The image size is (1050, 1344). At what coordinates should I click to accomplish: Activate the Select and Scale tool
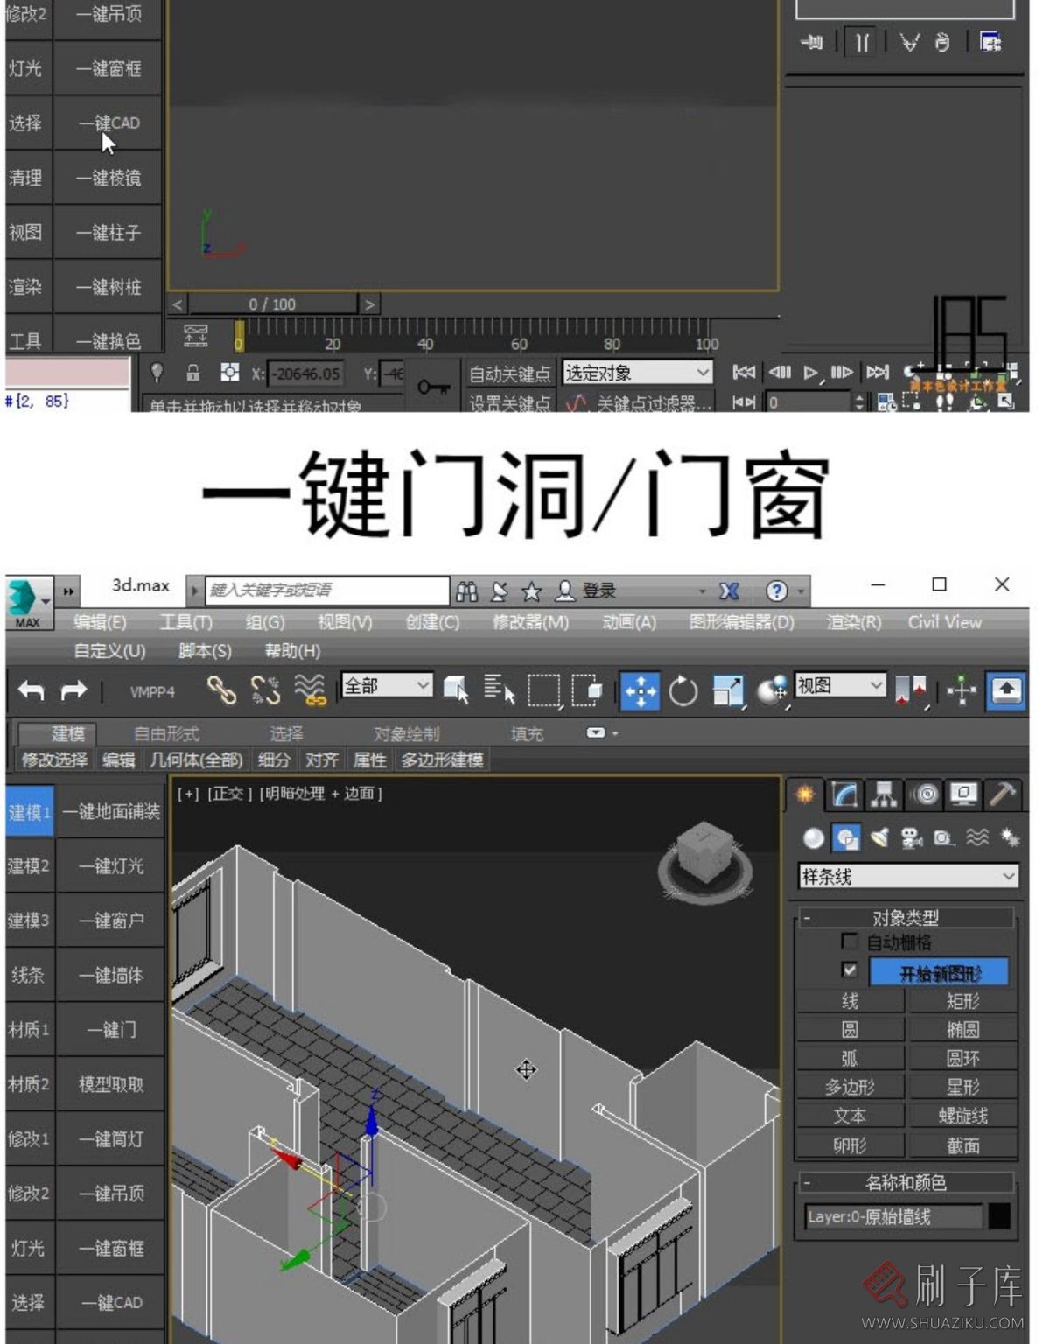(x=728, y=691)
